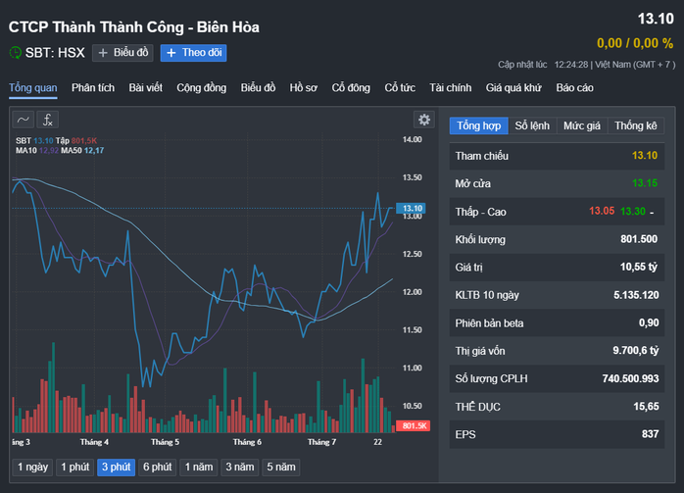
Task: Switch to the Mức giá panel tab
Action: (582, 125)
